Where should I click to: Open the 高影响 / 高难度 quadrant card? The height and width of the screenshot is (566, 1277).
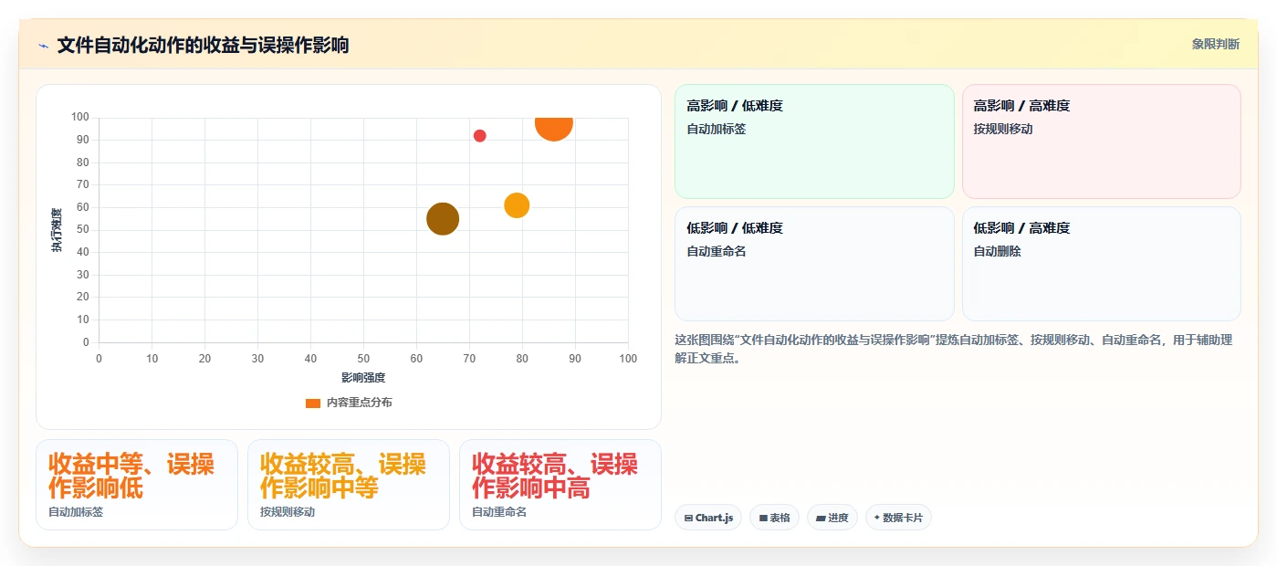(1101, 141)
